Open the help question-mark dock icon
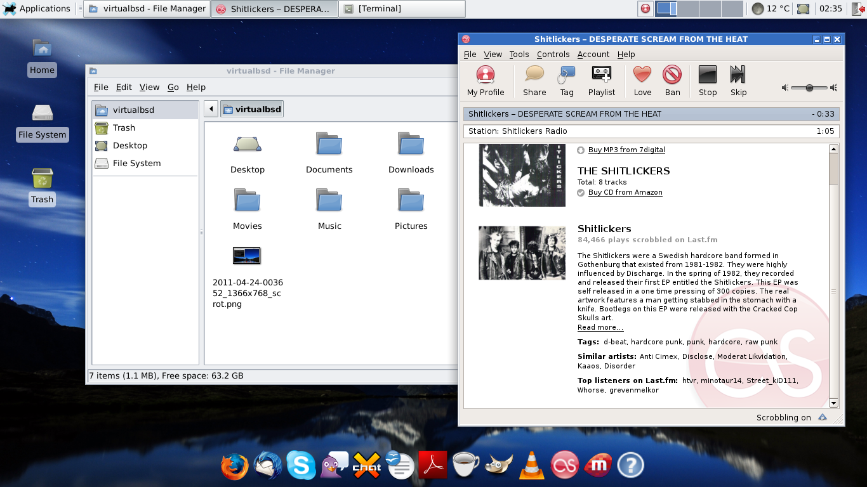Image resolution: width=867 pixels, height=487 pixels. click(x=630, y=466)
